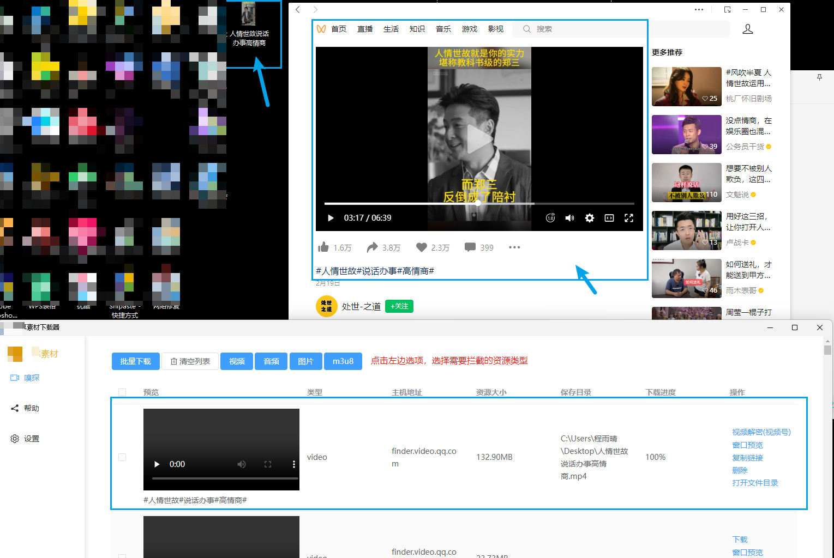Click the 视频解密(视频号) link
Image resolution: width=834 pixels, height=558 pixels.
[x=761, y=432]
